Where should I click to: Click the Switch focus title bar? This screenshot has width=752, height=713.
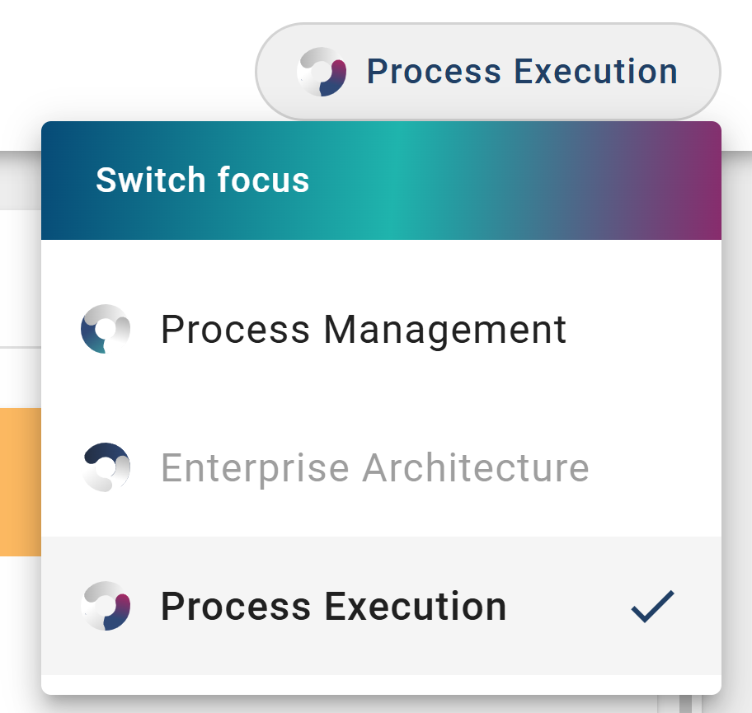(x=202, y=180)
